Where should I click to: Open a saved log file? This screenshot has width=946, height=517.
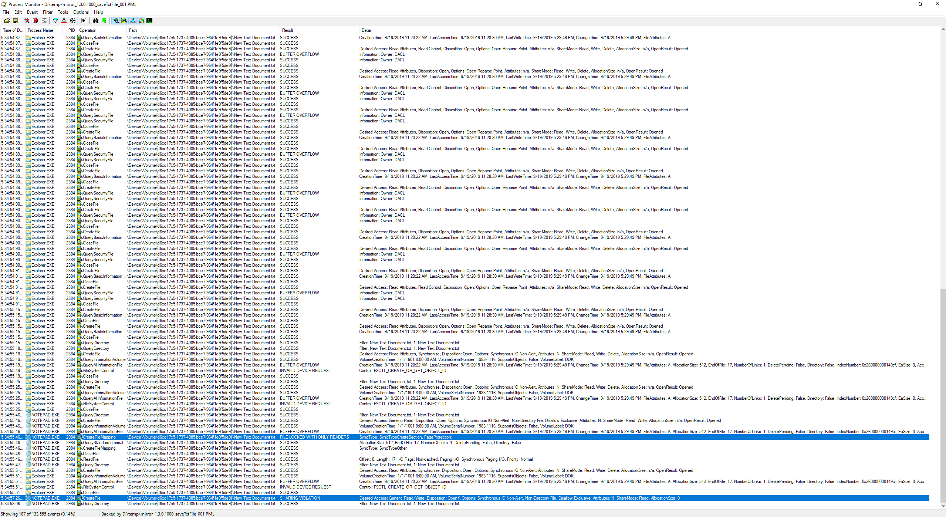pos(7,21)
